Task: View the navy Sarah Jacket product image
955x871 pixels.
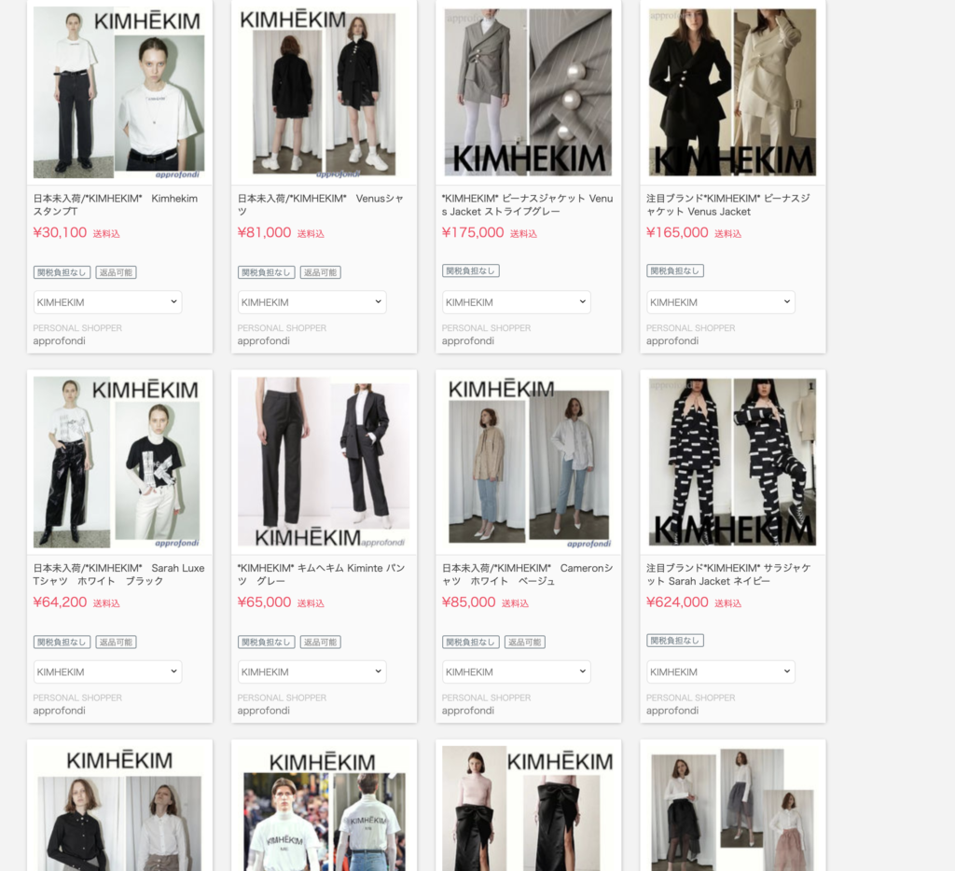Action: click(733, 463)
